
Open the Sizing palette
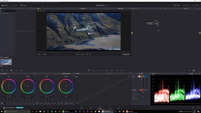coord(117,70)
